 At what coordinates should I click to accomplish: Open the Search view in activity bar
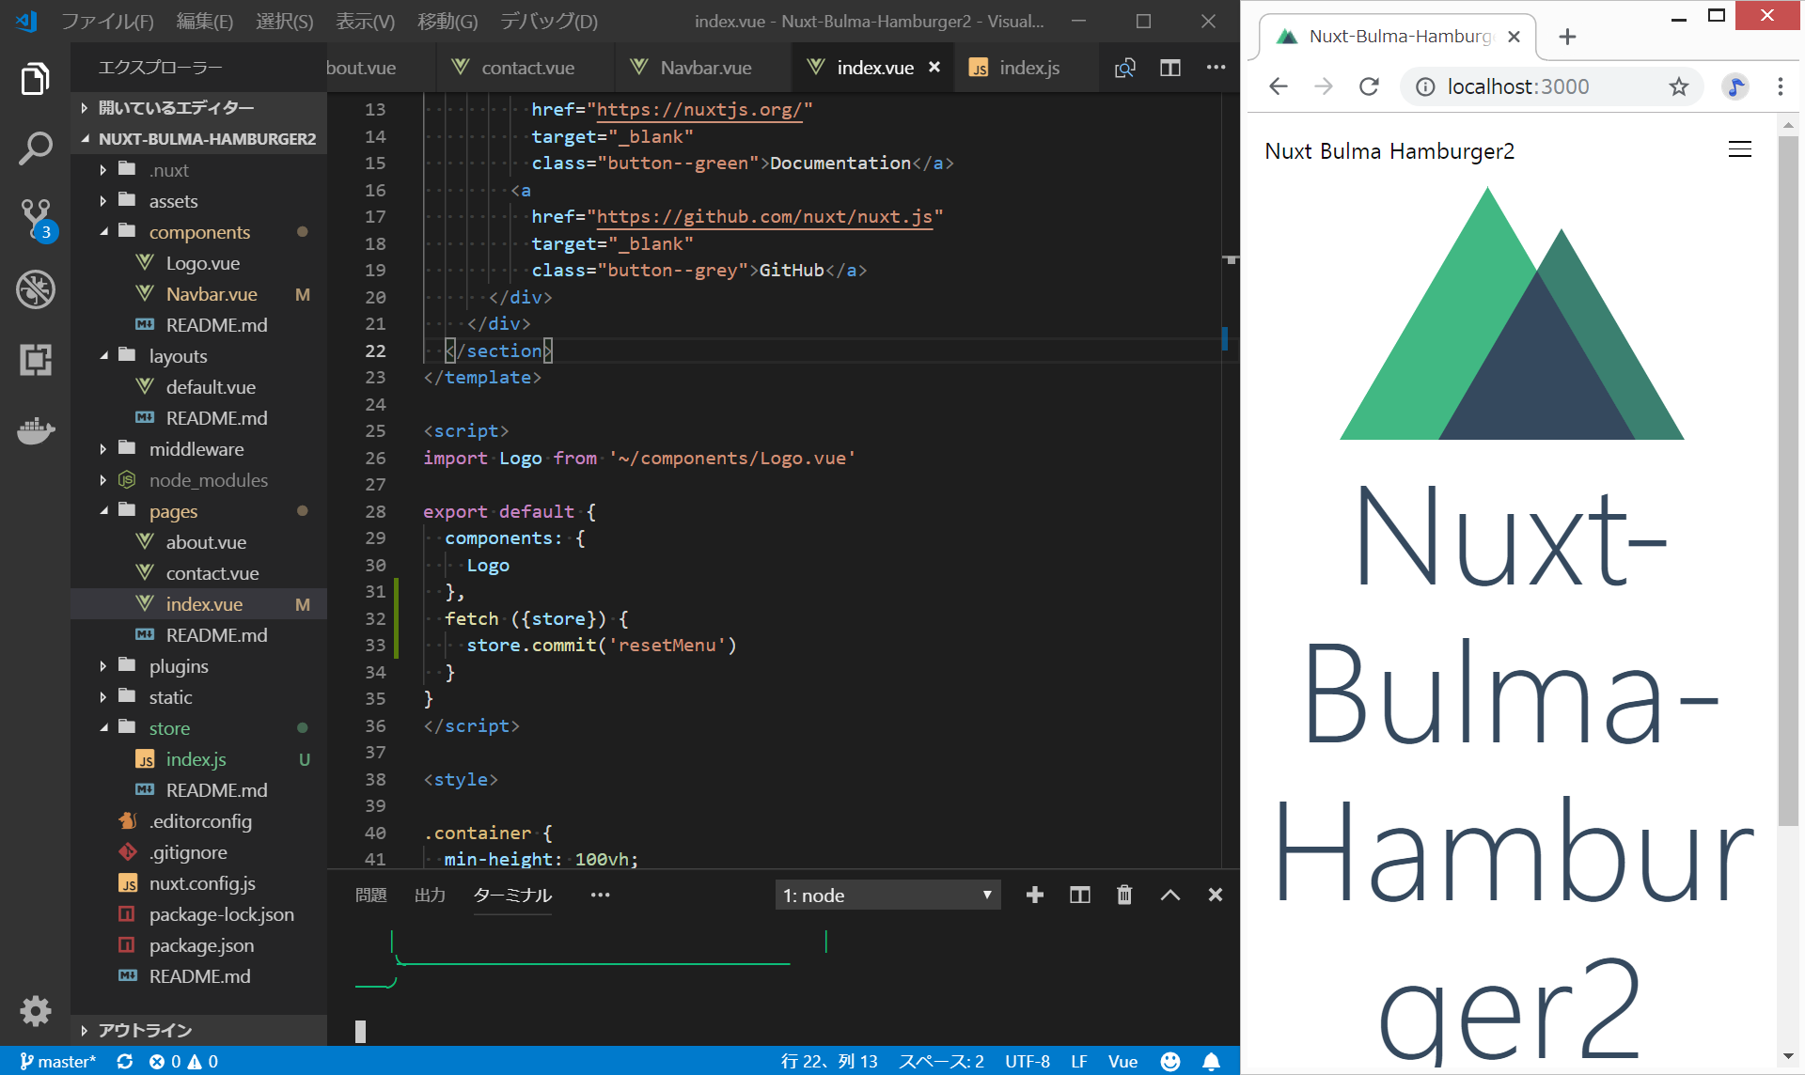click(35, 148)
